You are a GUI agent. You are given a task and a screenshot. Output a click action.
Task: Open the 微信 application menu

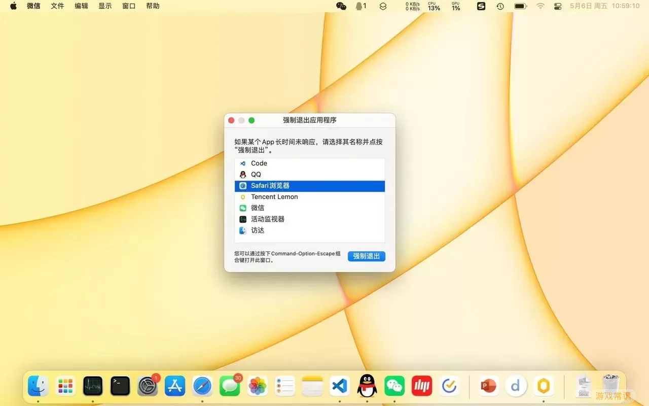(33, 6)
